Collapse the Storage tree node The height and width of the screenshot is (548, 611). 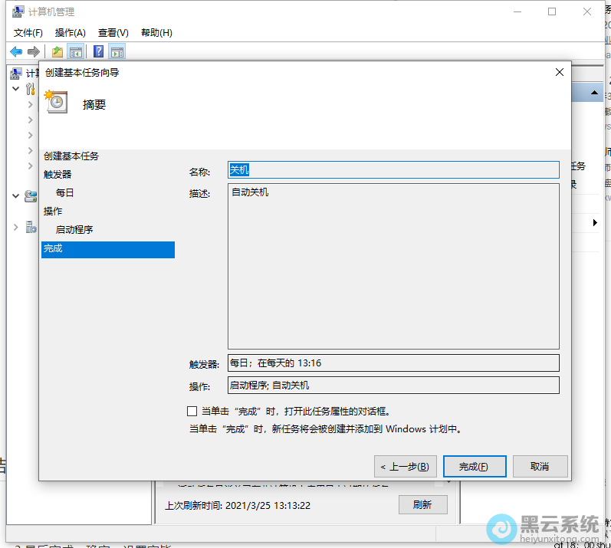pyautogui.click(x=16, y=196)
